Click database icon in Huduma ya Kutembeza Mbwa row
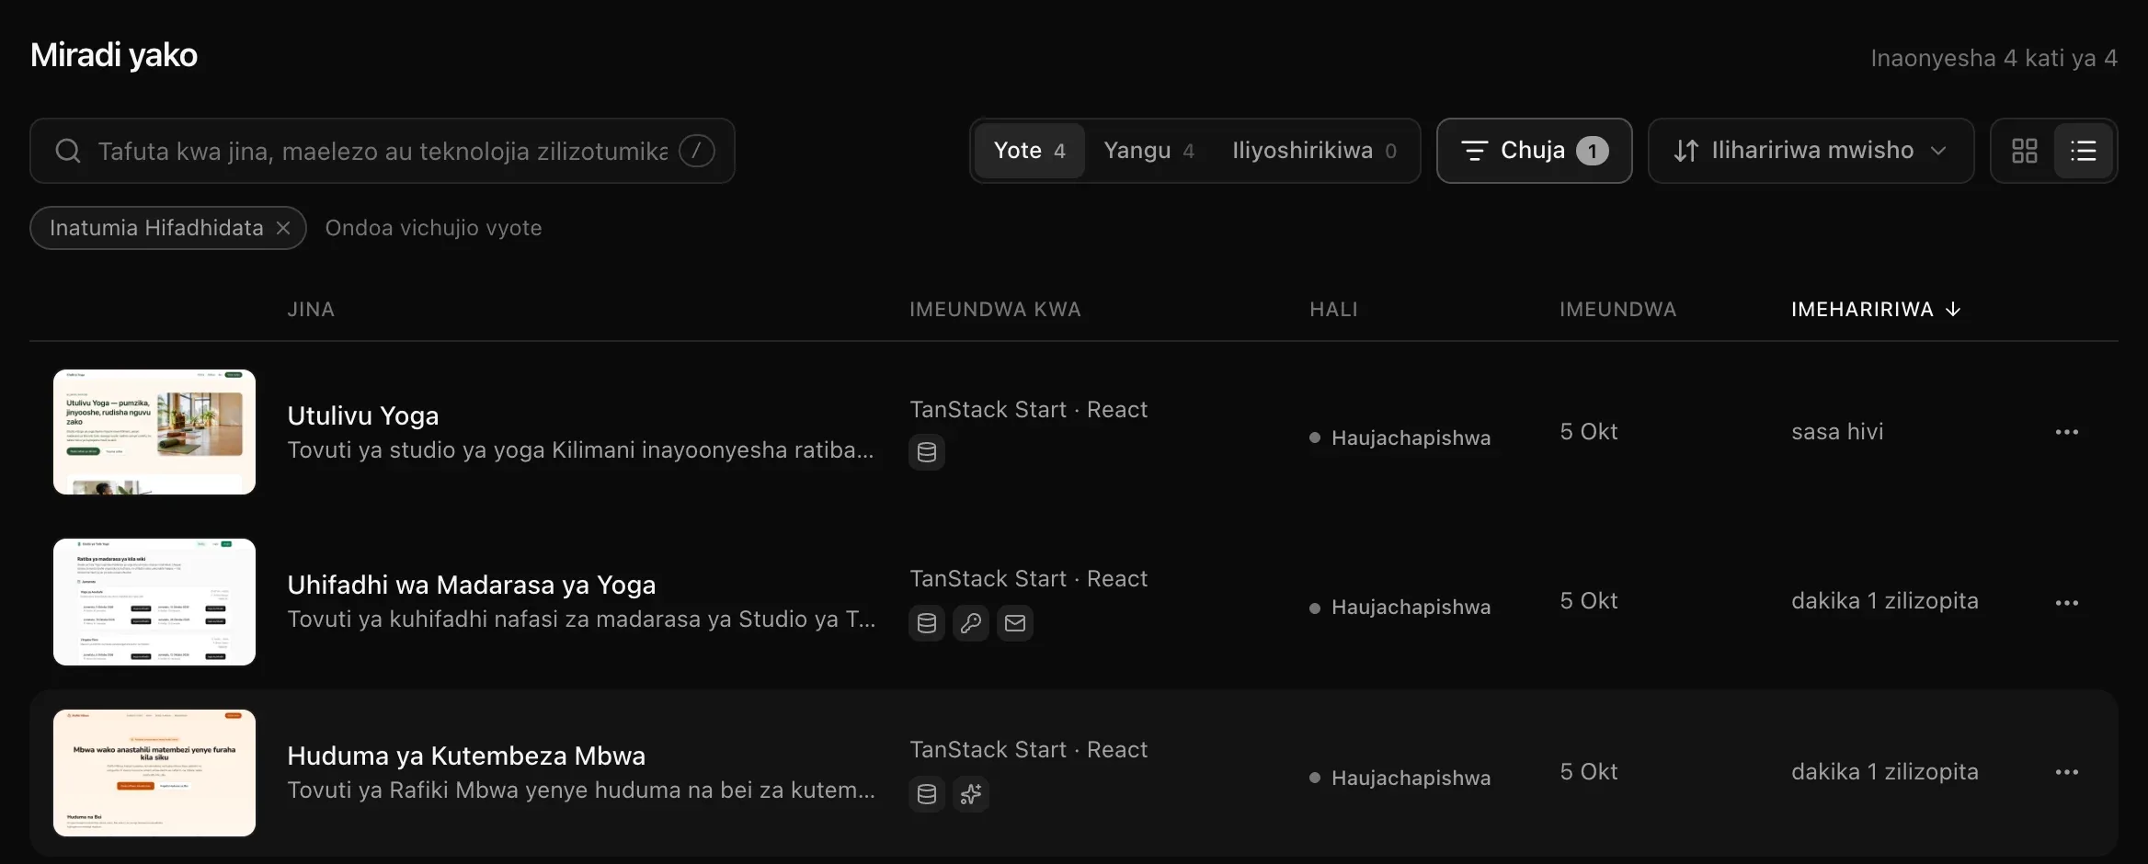 tap(927, 794)
